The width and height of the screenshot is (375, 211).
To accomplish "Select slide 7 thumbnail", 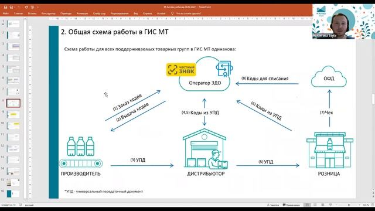I will [13, 91].
